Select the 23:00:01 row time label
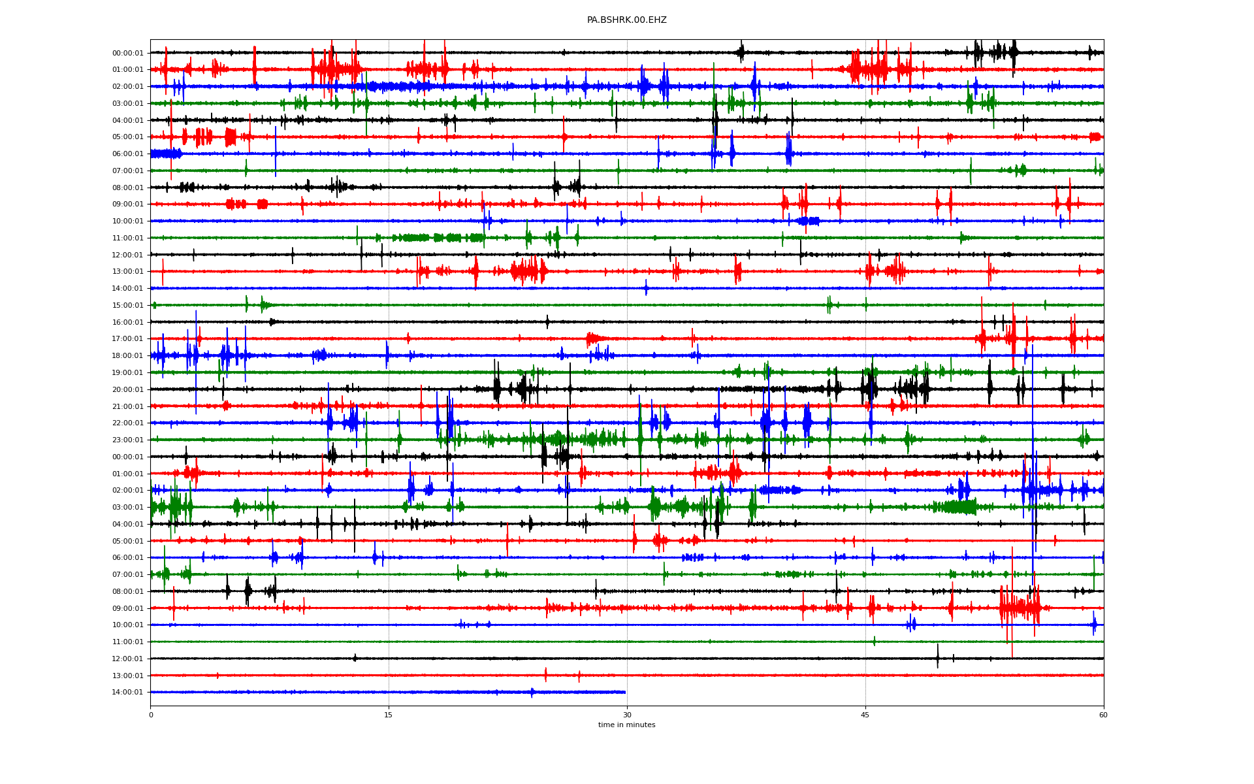1254x784 pixels. (x=127, y=440)
